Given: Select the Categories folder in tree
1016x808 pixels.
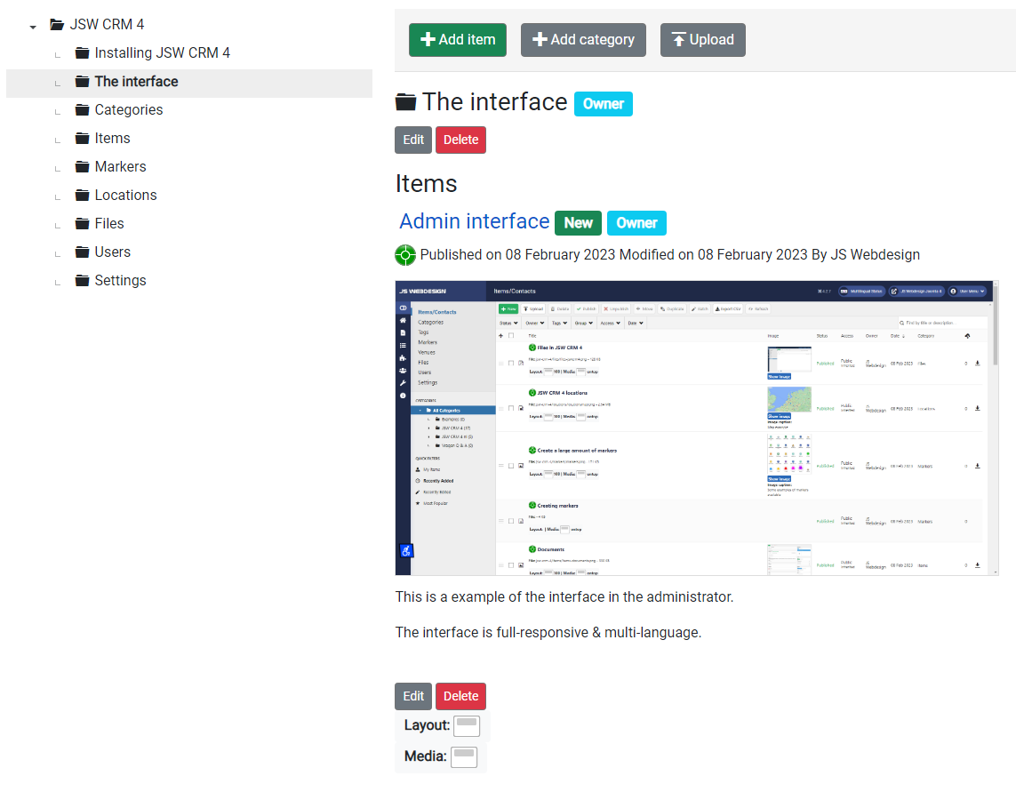Looking at the screenshot, I should click(128, 110).
